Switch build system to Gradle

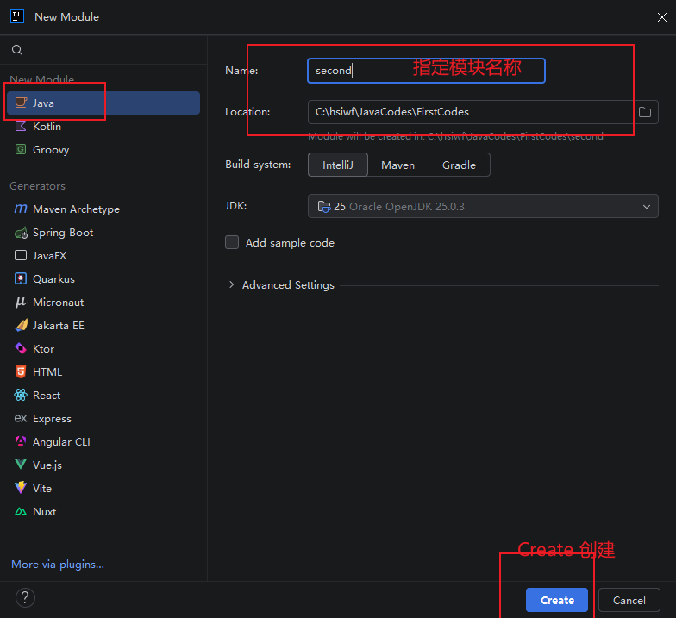coord(459,165)
